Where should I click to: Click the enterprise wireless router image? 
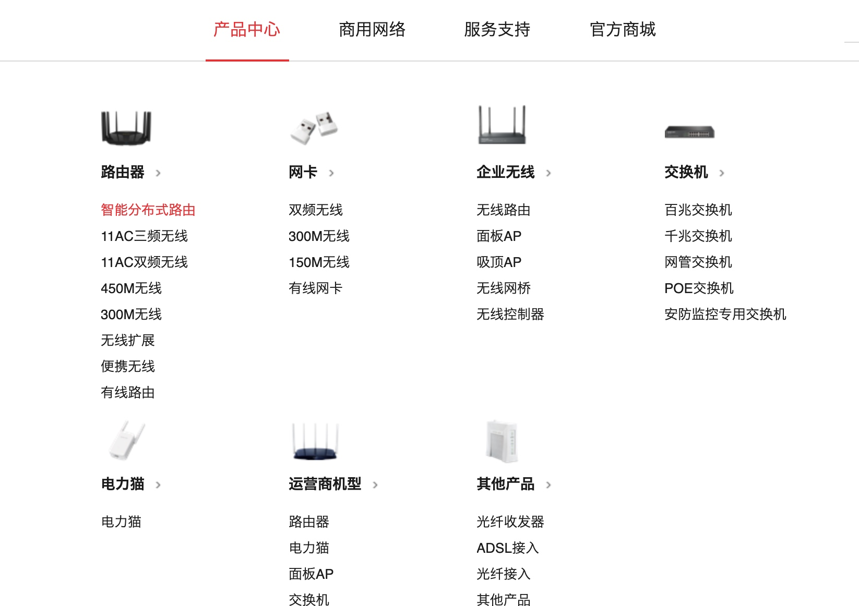pyautogui.click(x=502, y=125)
